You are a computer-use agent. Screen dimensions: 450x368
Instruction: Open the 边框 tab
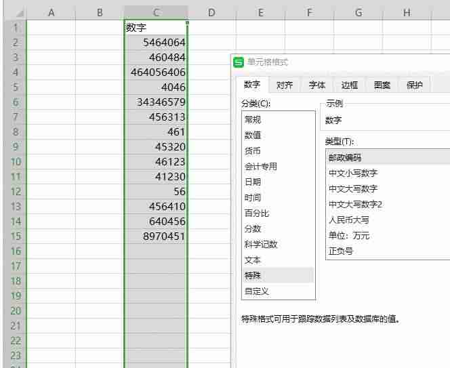click(349, 85)
